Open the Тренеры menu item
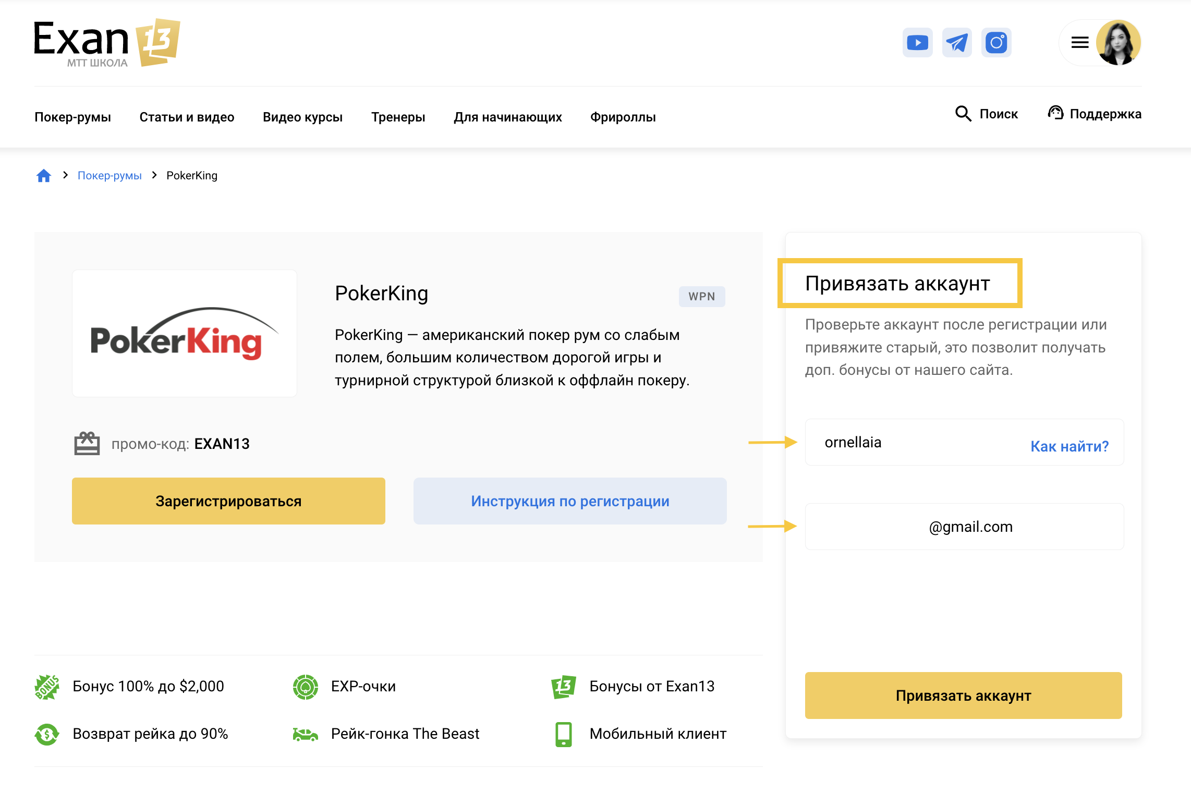This screenshot has height=805, width=1191. (398, 117)
